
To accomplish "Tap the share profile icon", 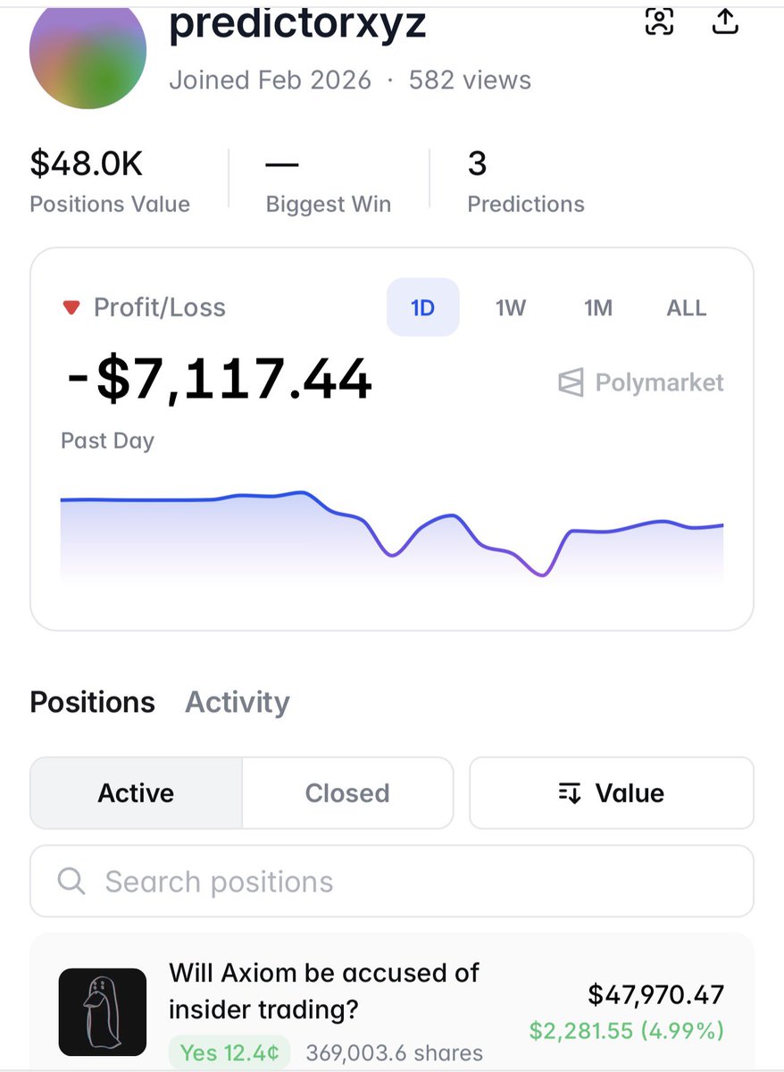I will (x=725, y=21).
